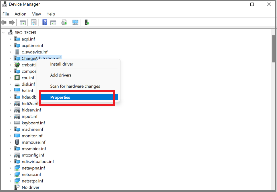Select the c_swdevice.inf label
Image resolution: width=277 pixels, height=192 pixels.
click(x=35, y=52)
